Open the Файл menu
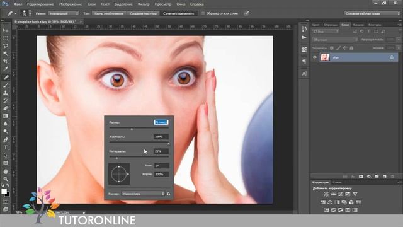 point(18,4)
